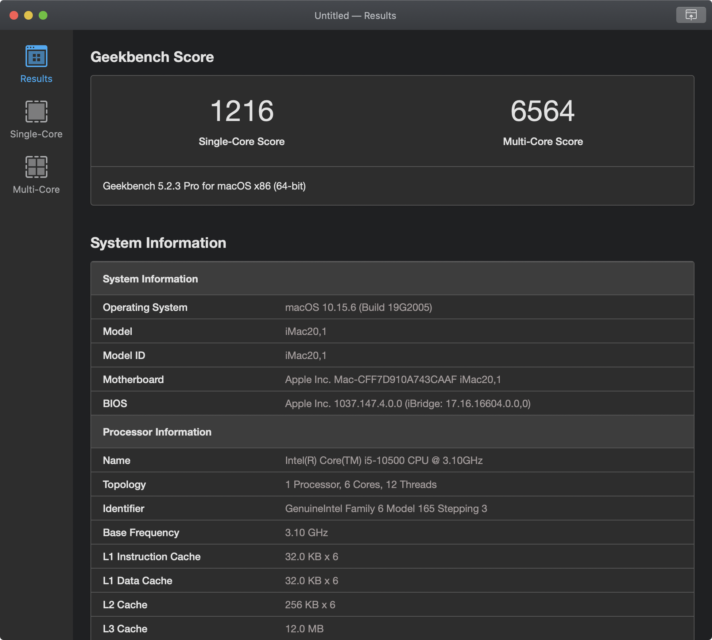Click the window title Untitled — Results
Screen dimensions: 712x640
click(355, 16)
